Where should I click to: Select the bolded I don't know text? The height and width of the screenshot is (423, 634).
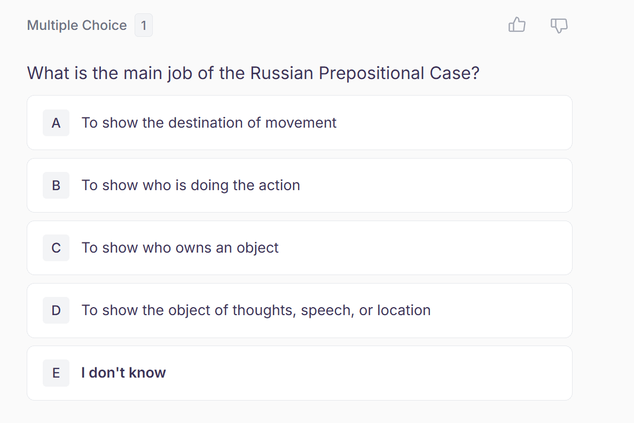tap(123, 373)
